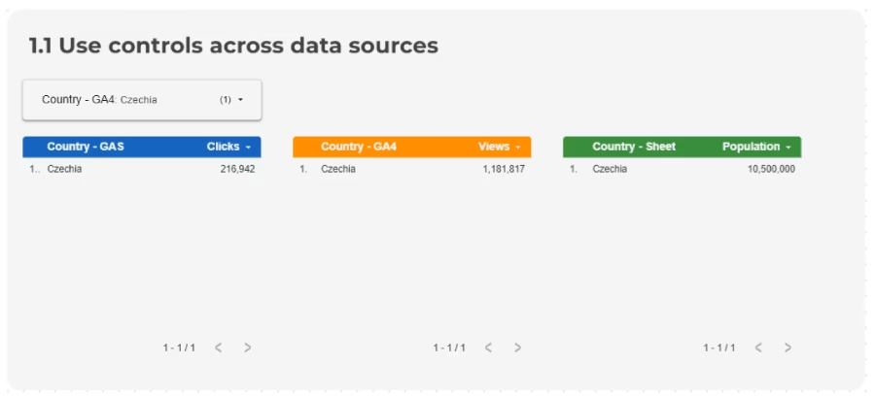The height and width of the screenshot is (396, 875).
Task: Sort by Views column header
Action: tap(498, 147)
